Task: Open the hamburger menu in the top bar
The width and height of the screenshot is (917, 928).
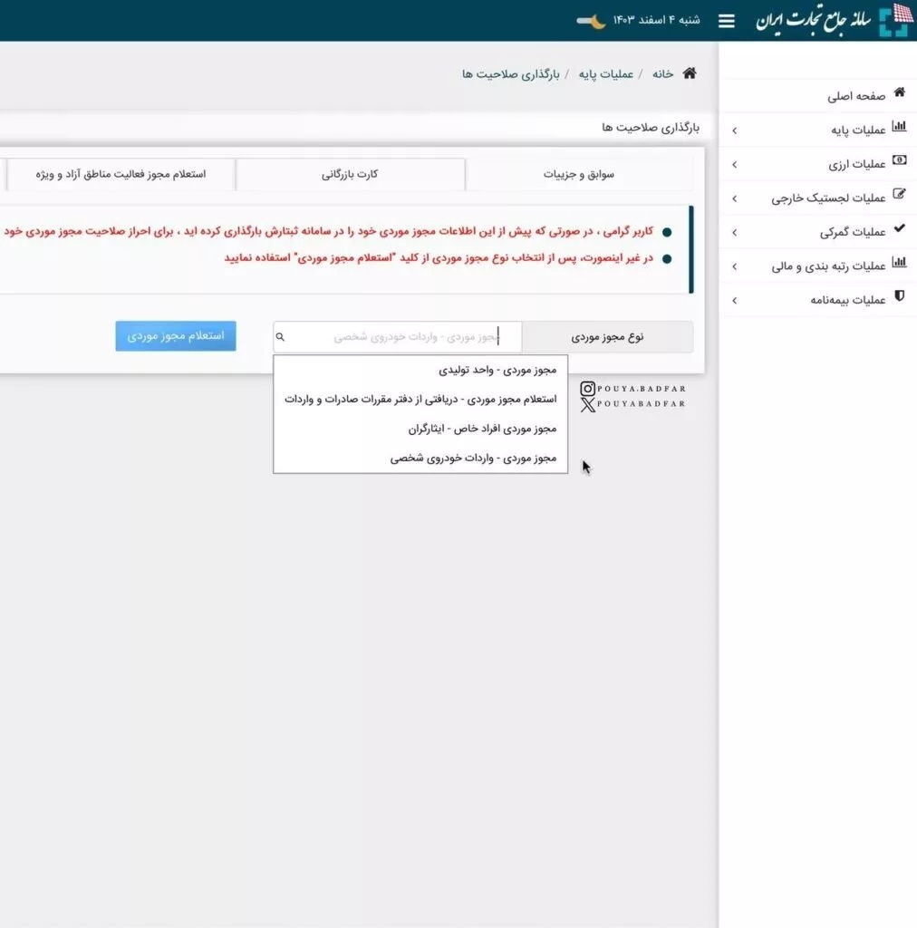Action: 726,20
